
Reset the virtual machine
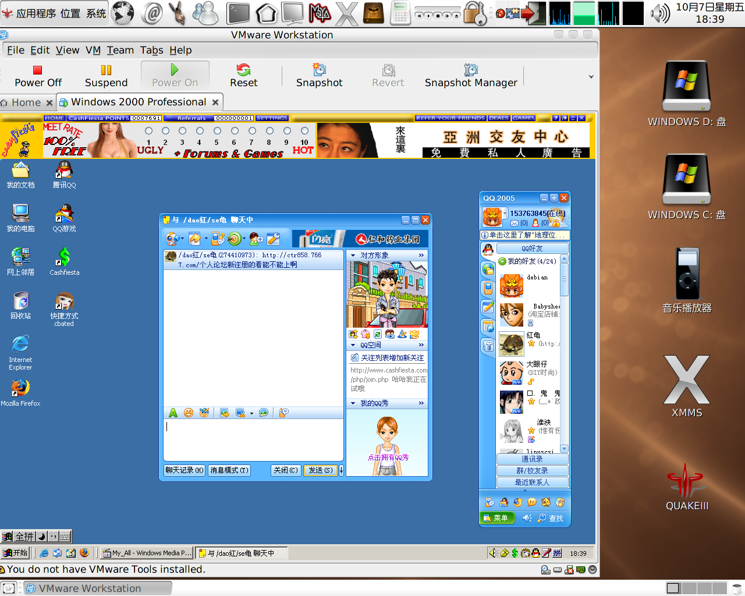[243, 76]
